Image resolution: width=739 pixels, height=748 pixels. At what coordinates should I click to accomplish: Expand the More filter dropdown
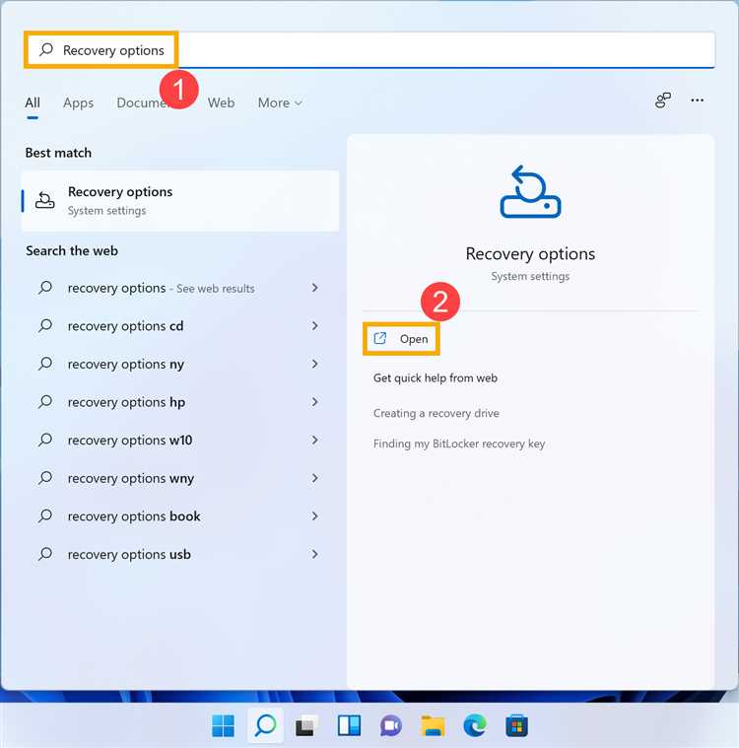pyautogui.click(x=280, y=102)
